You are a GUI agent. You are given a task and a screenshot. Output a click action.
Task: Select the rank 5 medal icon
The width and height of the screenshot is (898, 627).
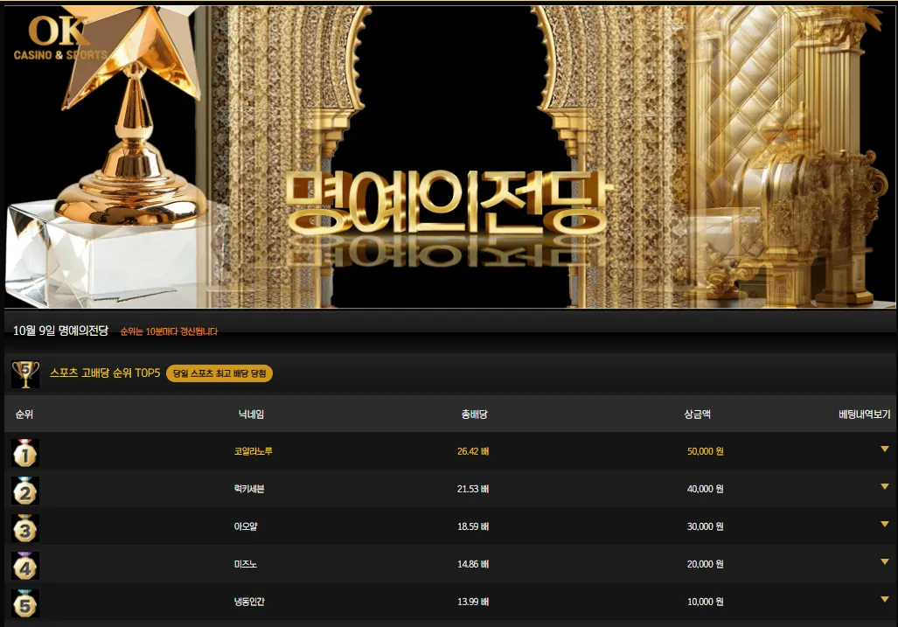[25, 603]
